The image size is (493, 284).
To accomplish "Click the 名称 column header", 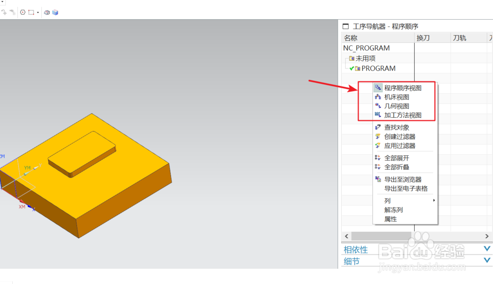I will [x=378, y=38].
